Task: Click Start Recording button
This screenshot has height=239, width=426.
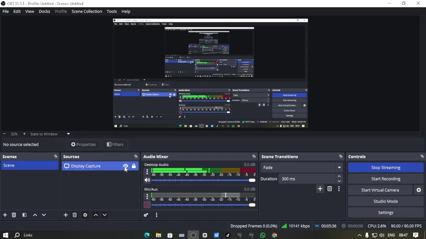Action: tap(385, 179)
